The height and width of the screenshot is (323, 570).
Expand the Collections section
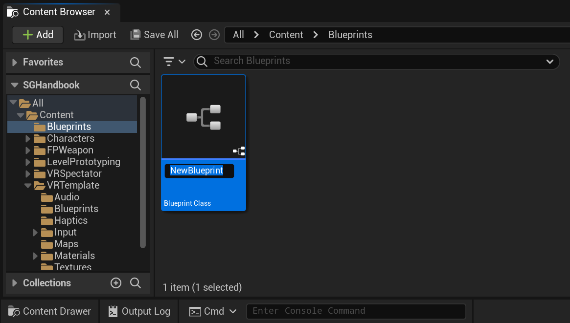(x=14, y=283)
